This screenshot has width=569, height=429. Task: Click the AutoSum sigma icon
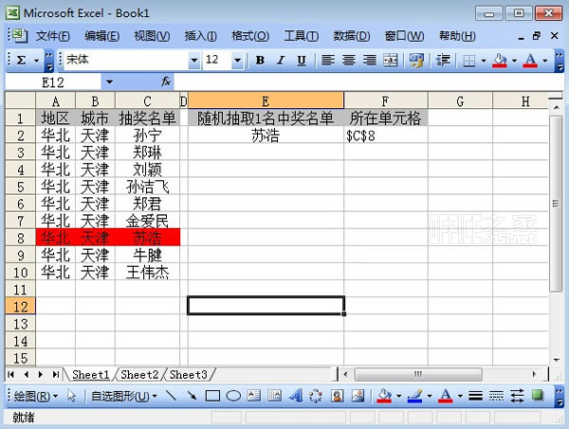click(x=22, y=60)
